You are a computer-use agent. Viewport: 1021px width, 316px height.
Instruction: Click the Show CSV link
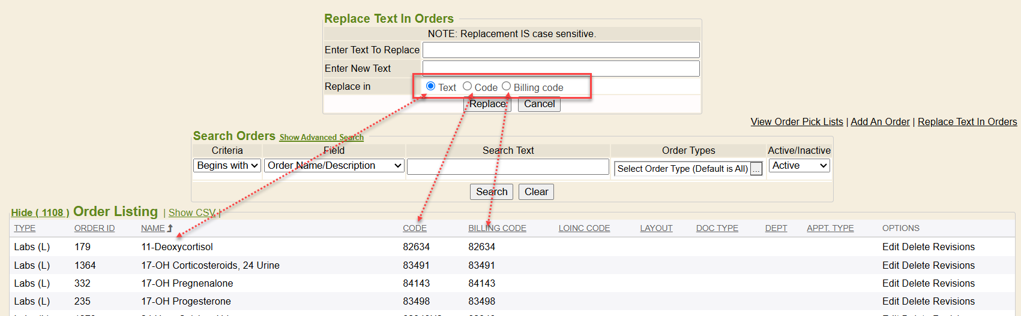point(191,212)
